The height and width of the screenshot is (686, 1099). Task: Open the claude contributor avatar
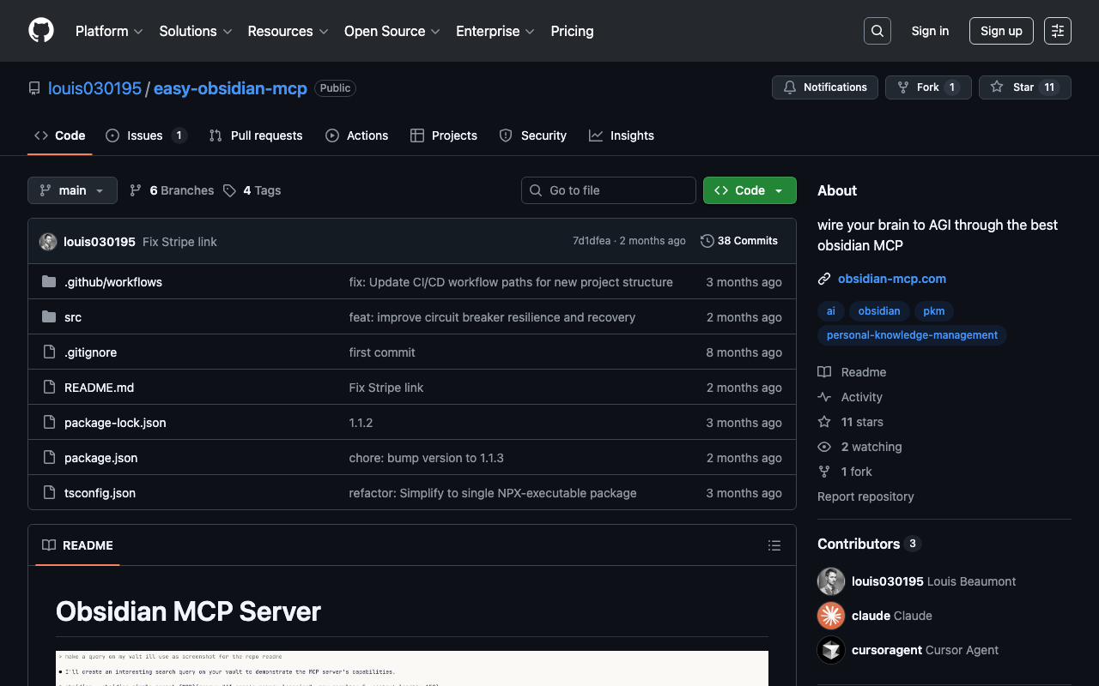(830, 616)
